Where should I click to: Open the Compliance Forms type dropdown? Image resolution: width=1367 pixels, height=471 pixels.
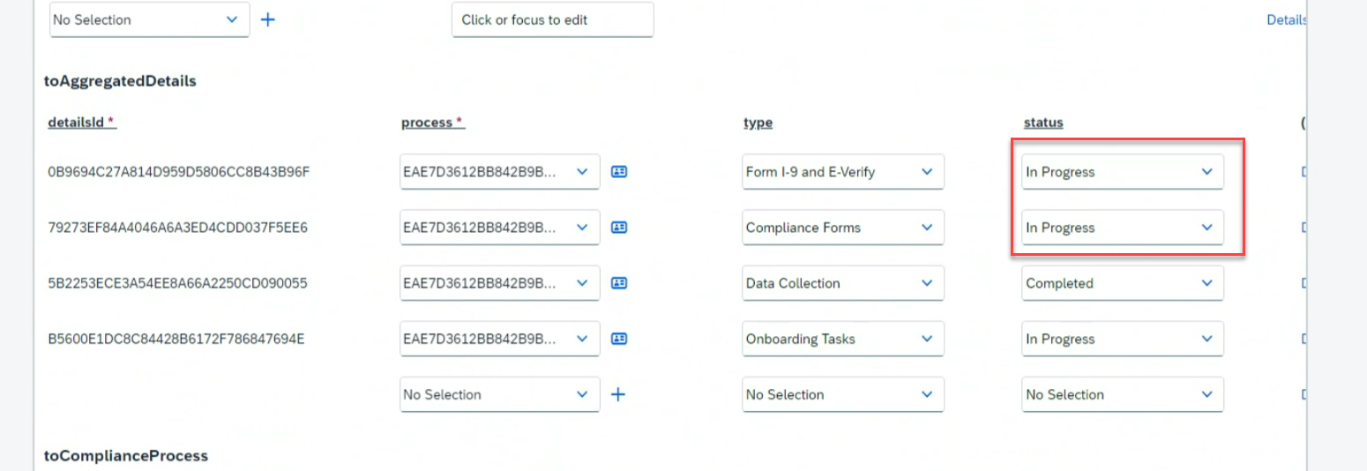843,228
